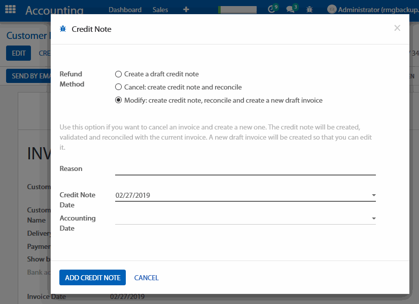The height and width of the screenshot is (304, 419).
Task: Open the activities clock icon
Action: [272, 10]
